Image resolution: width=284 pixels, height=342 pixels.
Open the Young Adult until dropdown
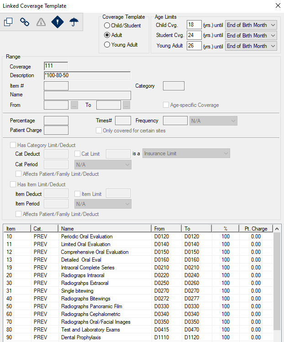coord(251,46)
